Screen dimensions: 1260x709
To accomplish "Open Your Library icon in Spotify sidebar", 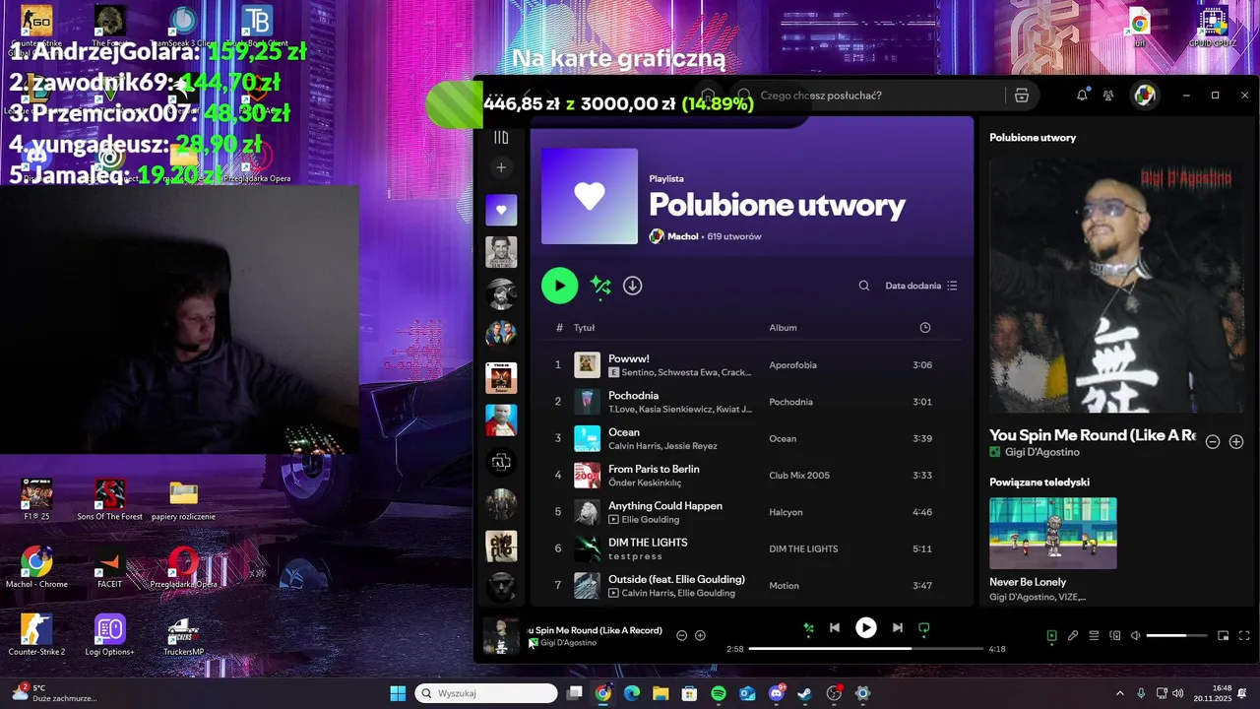I will point(501,137).
